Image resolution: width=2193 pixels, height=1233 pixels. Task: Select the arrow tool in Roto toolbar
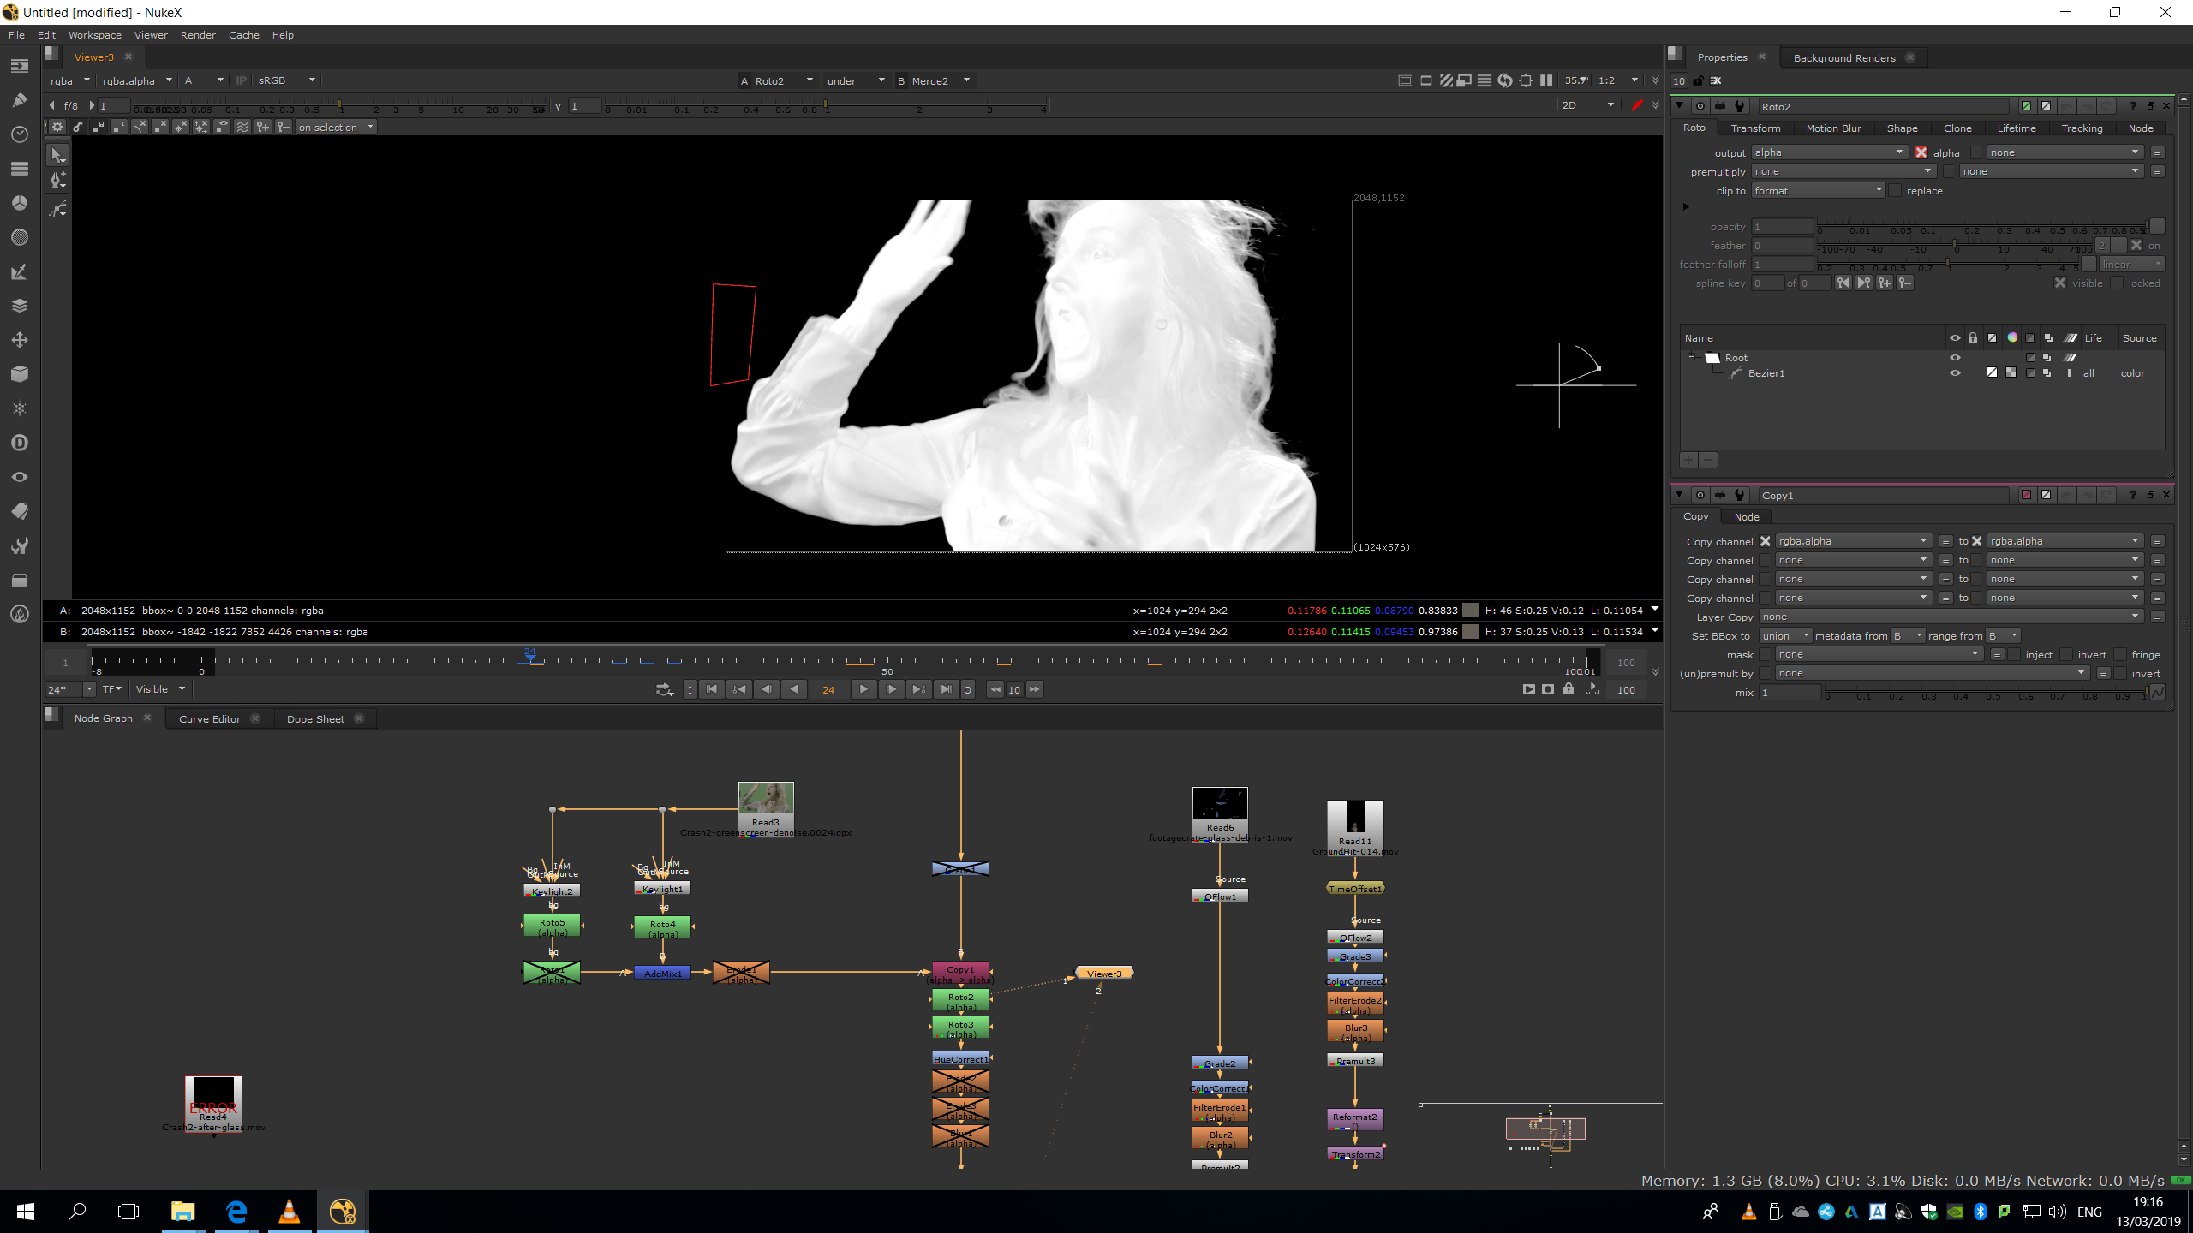(57, 155)
